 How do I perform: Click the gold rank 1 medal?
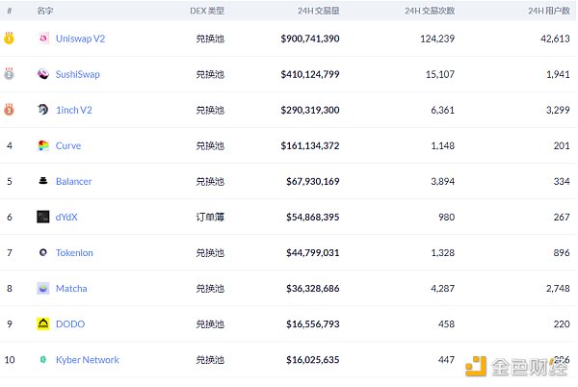pyautogui.click(x=9, y=39)
